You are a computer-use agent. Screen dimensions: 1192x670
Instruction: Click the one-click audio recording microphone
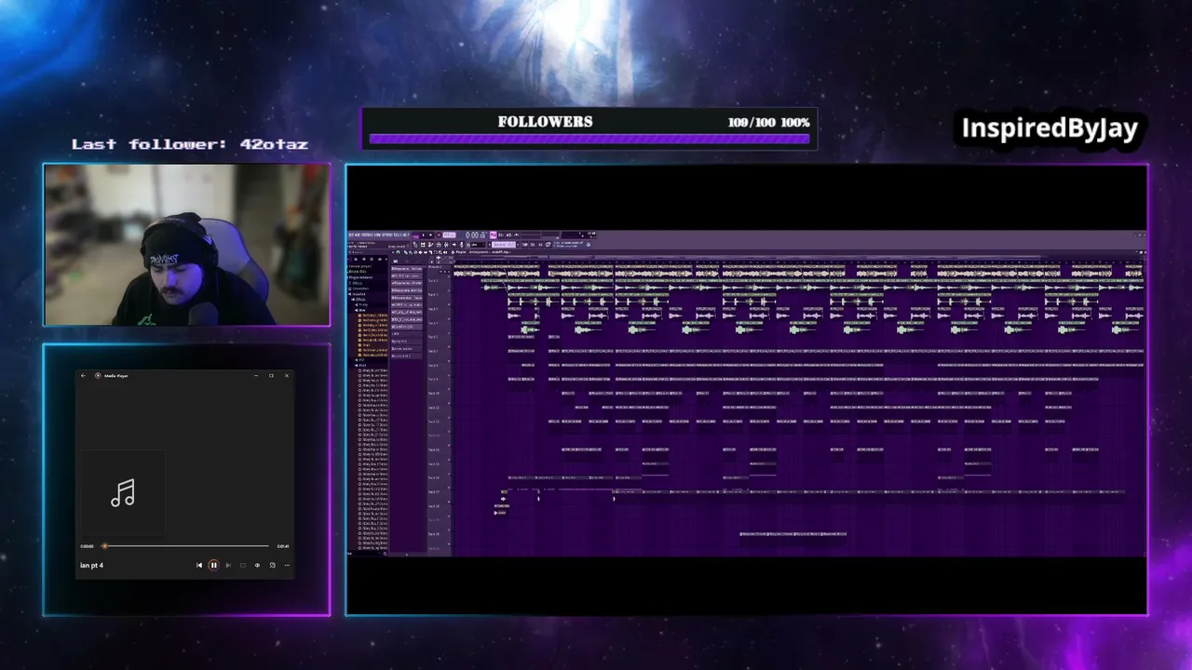click(x=459, y=245)
